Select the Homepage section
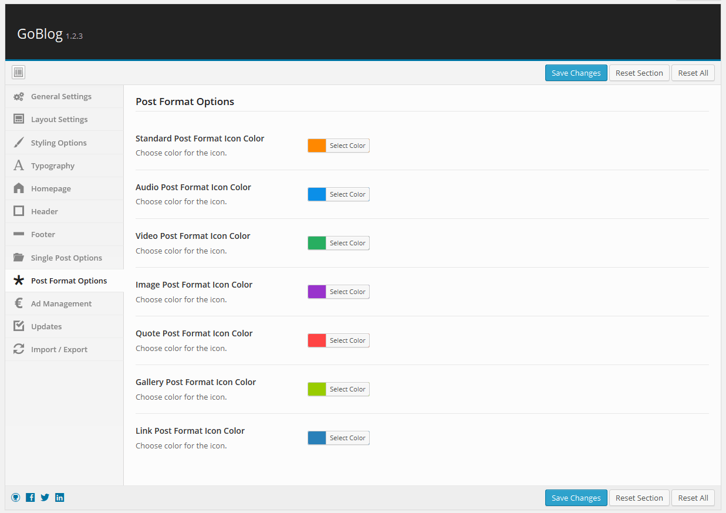The width and height of the screenshot is (726, 513). click(x=65, y=188)
